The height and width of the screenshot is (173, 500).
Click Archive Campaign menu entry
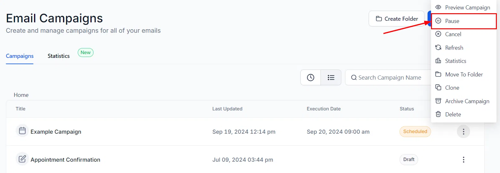point(464,101)
